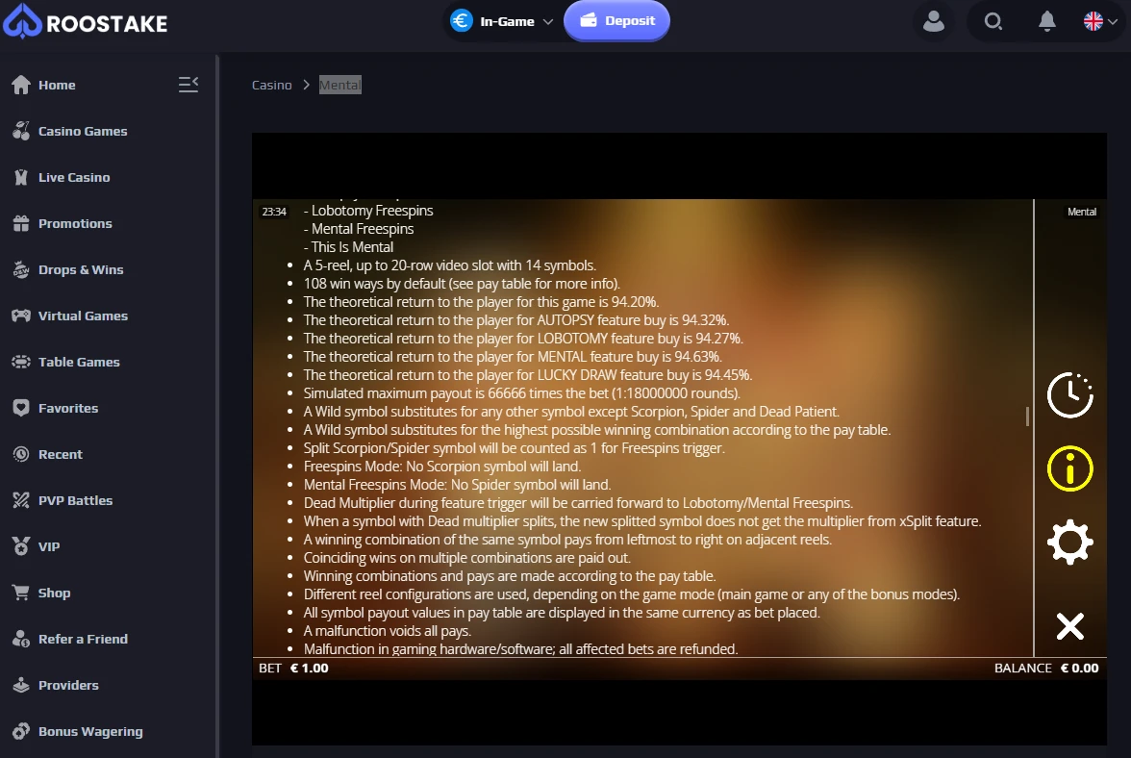This screenshot has width=1131, height=758.
Task: Click the 'A malfunction voids all pays' line
Action: (x=388, y=631)
